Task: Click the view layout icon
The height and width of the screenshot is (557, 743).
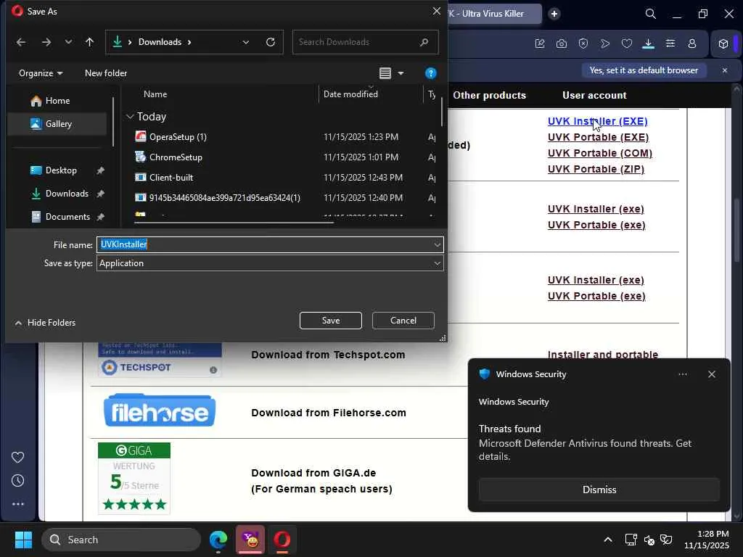Action: pos(385,73)
